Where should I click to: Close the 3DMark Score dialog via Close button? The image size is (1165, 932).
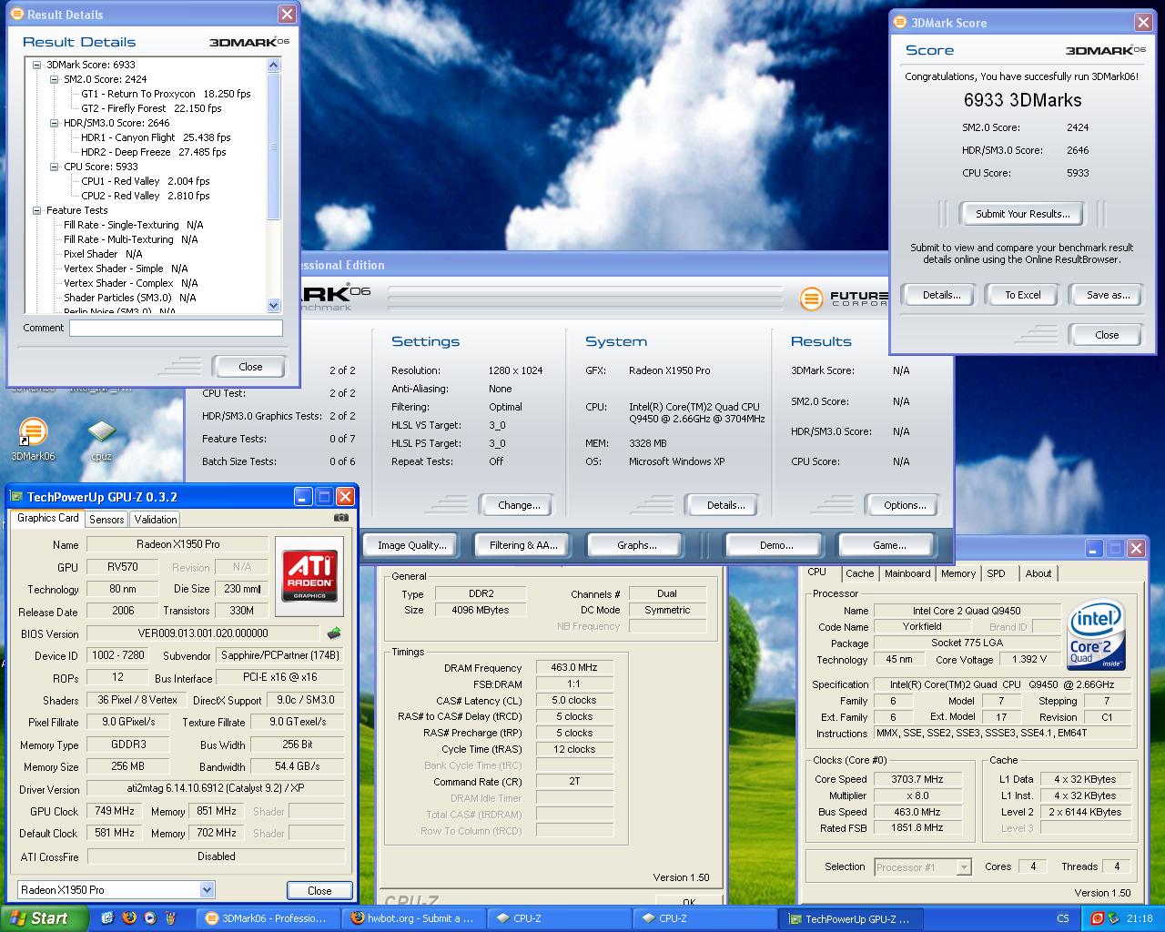[1107, 335]
